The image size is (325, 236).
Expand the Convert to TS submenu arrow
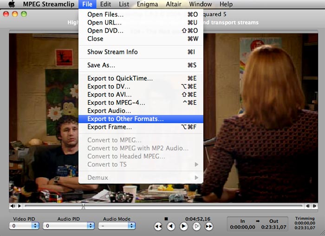(196, 165)
